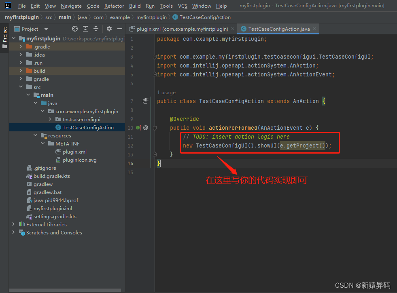Click the 'example' breadcrumb segment
397x293 pixels.
pyautogui.click(x=120, y=17)
